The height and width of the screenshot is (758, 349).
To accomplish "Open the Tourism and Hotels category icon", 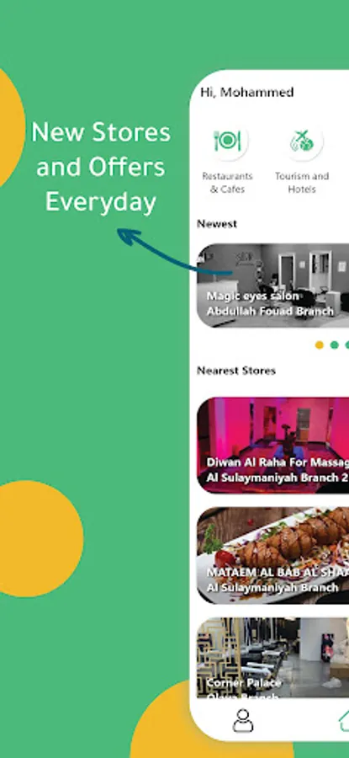I will point(302,141).
